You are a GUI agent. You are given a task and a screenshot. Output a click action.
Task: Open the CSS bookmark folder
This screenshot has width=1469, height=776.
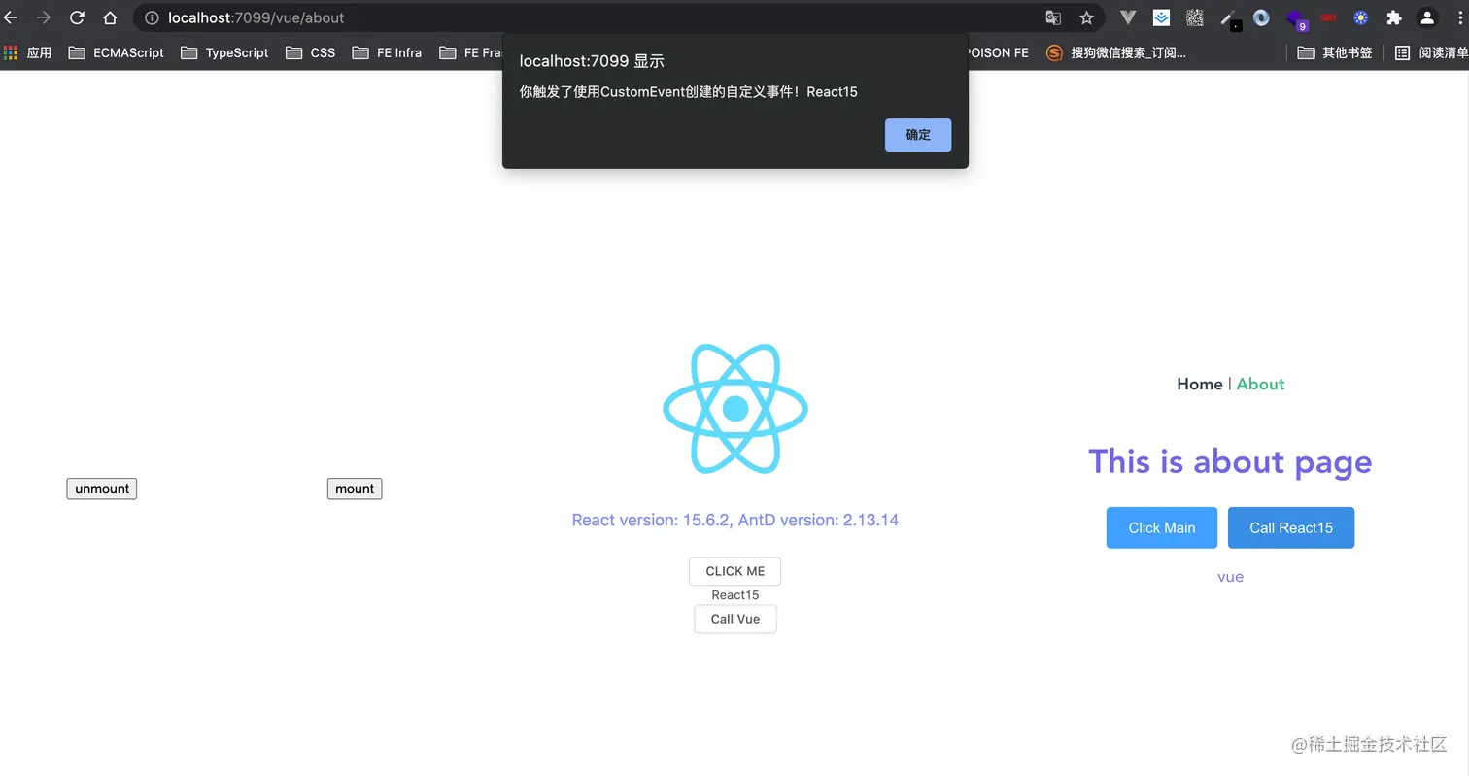click(x=311, y=52)
